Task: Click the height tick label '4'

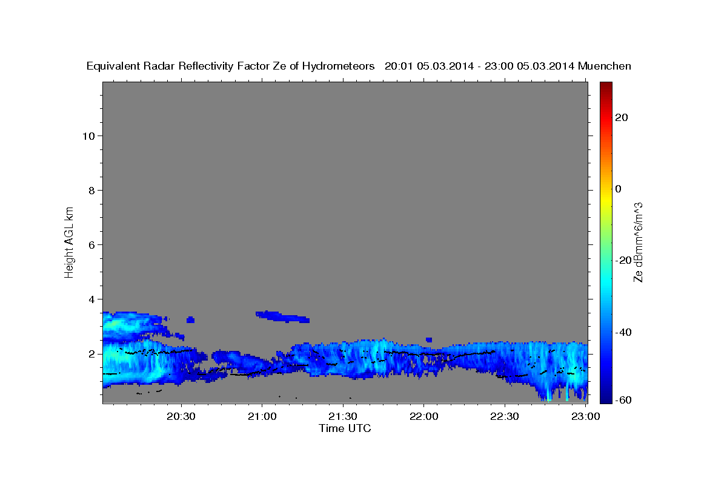Action: (x=92, y=299)
